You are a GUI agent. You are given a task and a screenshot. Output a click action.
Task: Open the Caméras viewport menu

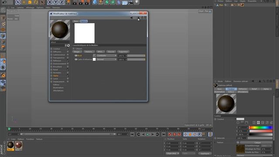click(x=20, y=8)
